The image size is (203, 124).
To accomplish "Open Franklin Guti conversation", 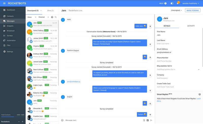I will pos(42,117).
